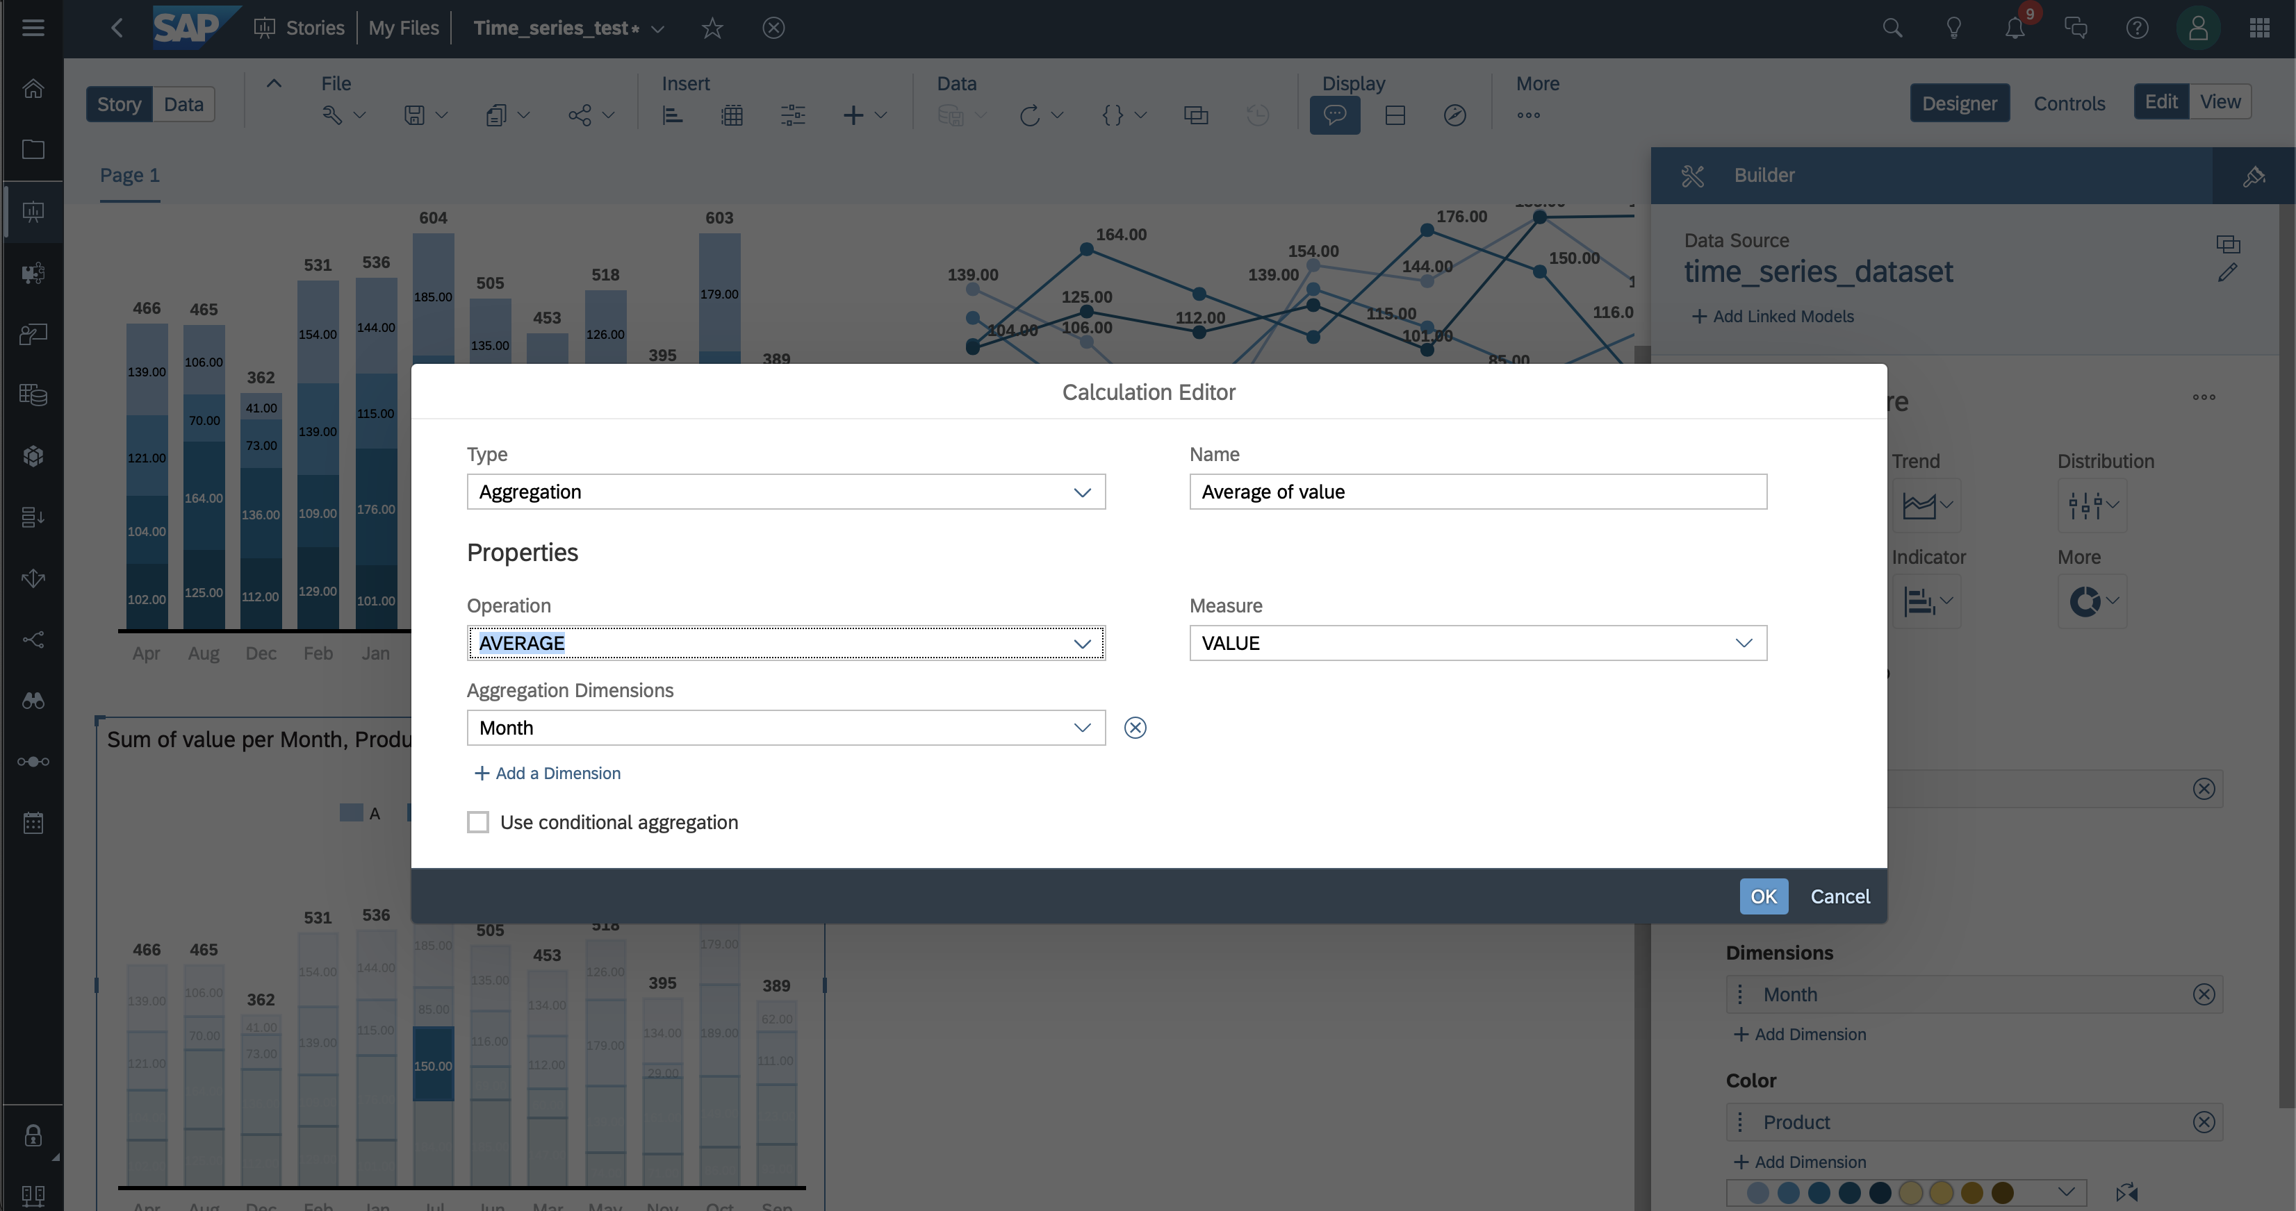Screen dimensions: 2296x1211
Task: Click the favorite star icon
Action: 712,28
